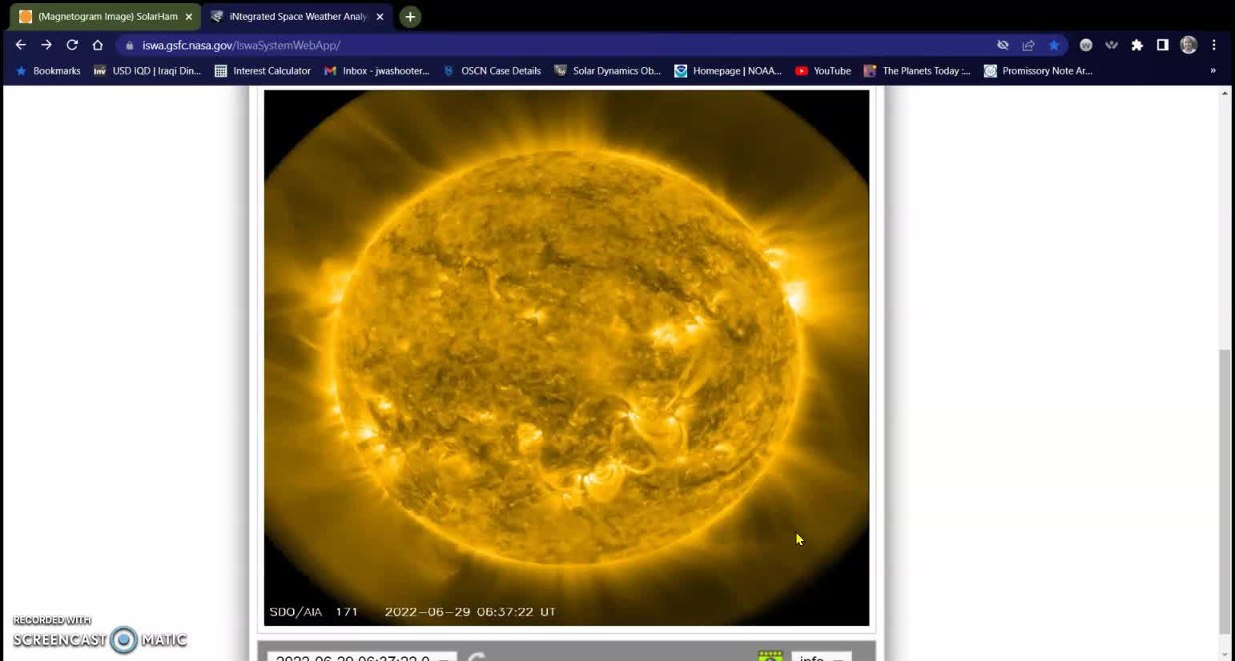
Task: Click the scrollbar up arrow
Action: (x=1224, y=94)
